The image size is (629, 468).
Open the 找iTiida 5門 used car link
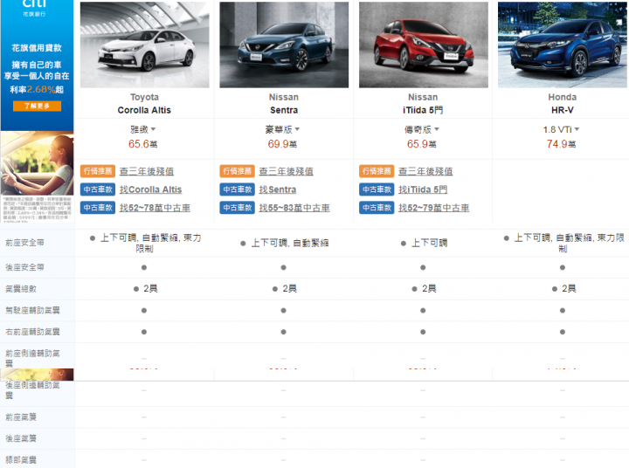pyautogui.click(x=423, y=189)
